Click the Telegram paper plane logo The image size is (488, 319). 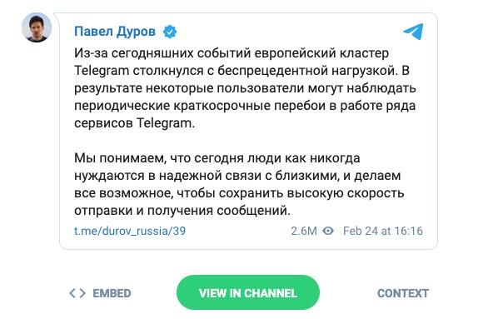414,32
